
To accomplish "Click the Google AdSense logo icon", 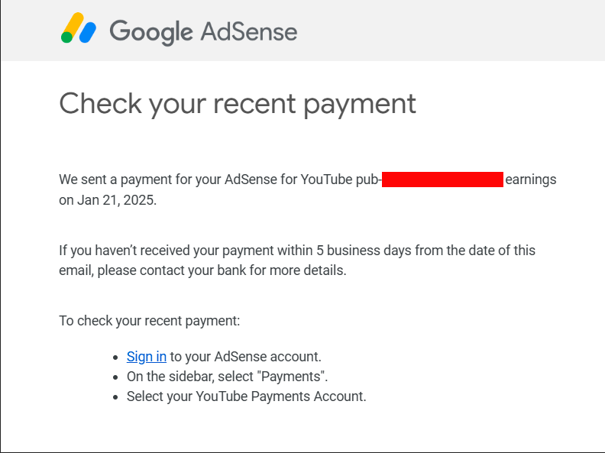I will [x=79, y=28].
